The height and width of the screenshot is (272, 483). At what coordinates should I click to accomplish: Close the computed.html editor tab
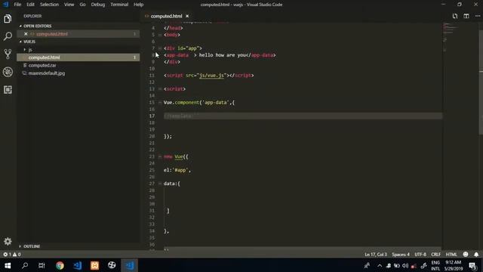(x=187, y=16)
